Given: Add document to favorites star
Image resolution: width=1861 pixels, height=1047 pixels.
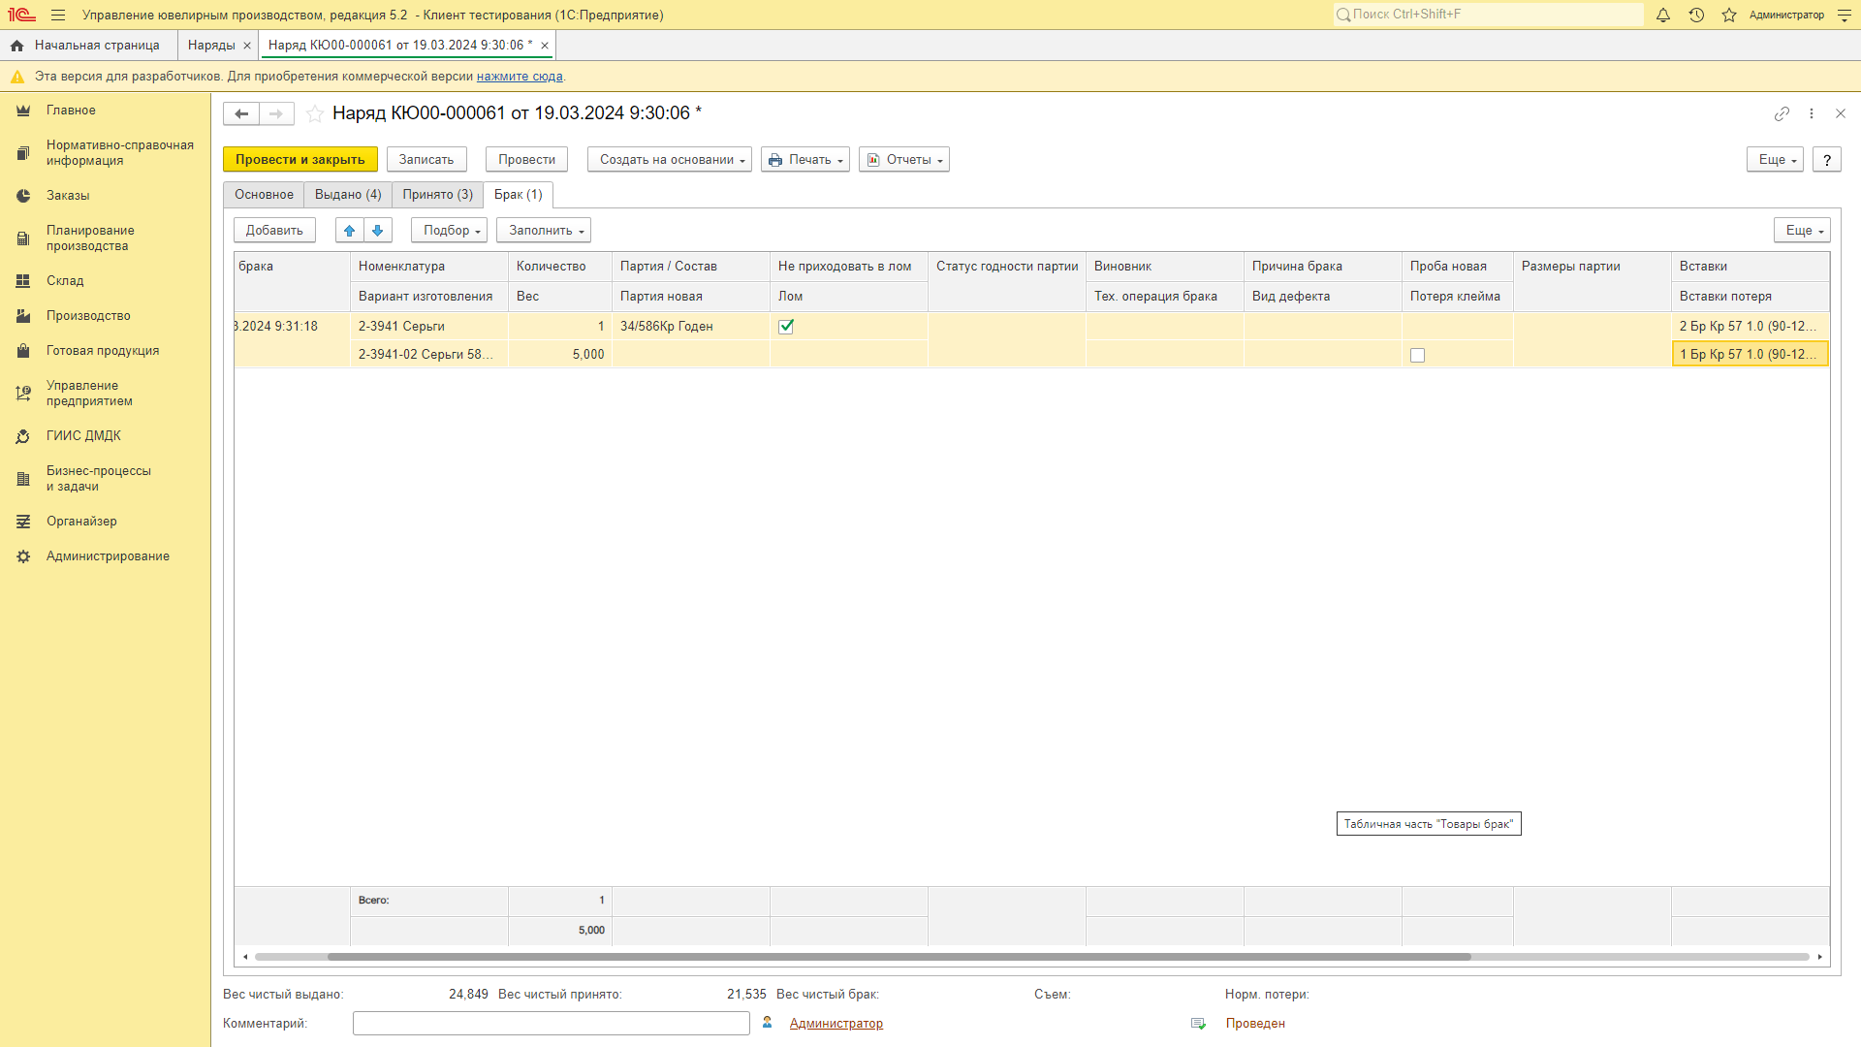Looking at the screenshot, I should point(315,114).
